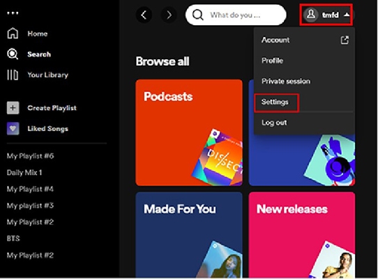Image resolution: width=378 pixels, height=279 pixels.
Task: Go to Home in the sidebar
Action: click(x=38, y=33)
